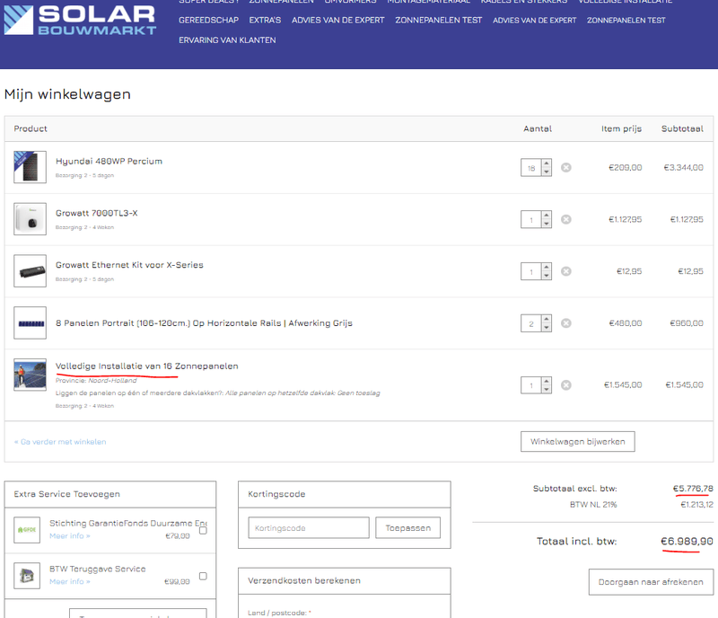
Task: Remove Hyundai 480WP Percium from cart
Action: (x=566, y=167)
